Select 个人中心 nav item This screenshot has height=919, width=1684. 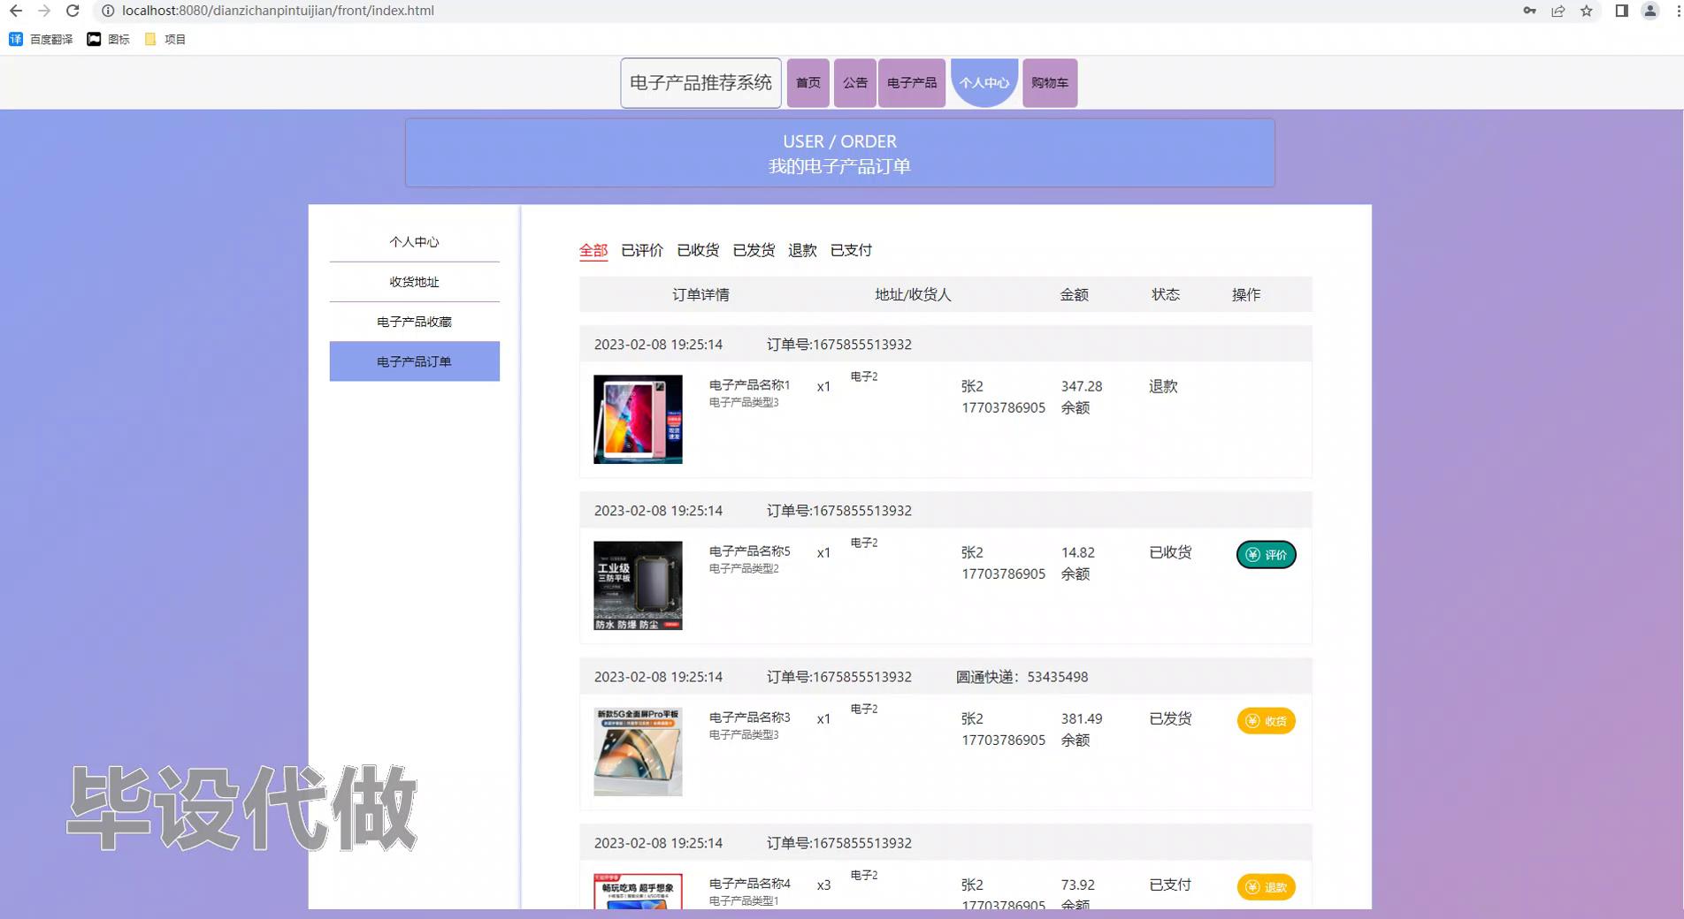[984, 83]
